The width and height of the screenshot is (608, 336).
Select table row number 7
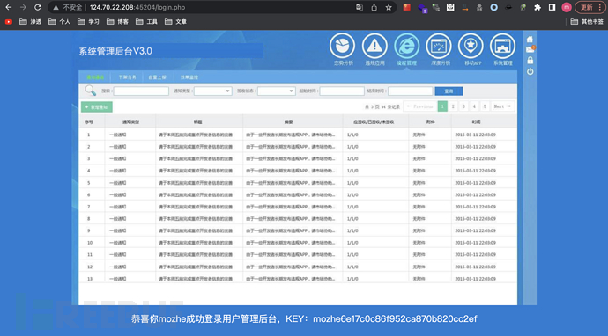point(298,207)
